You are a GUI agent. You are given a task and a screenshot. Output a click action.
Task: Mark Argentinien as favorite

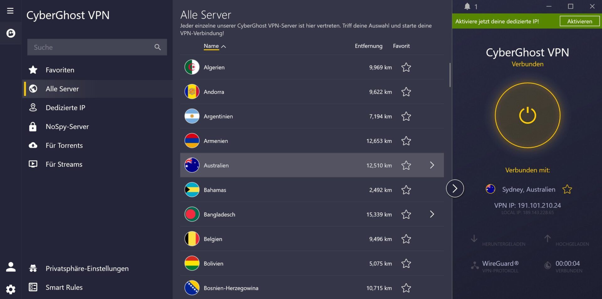point(406,116)
